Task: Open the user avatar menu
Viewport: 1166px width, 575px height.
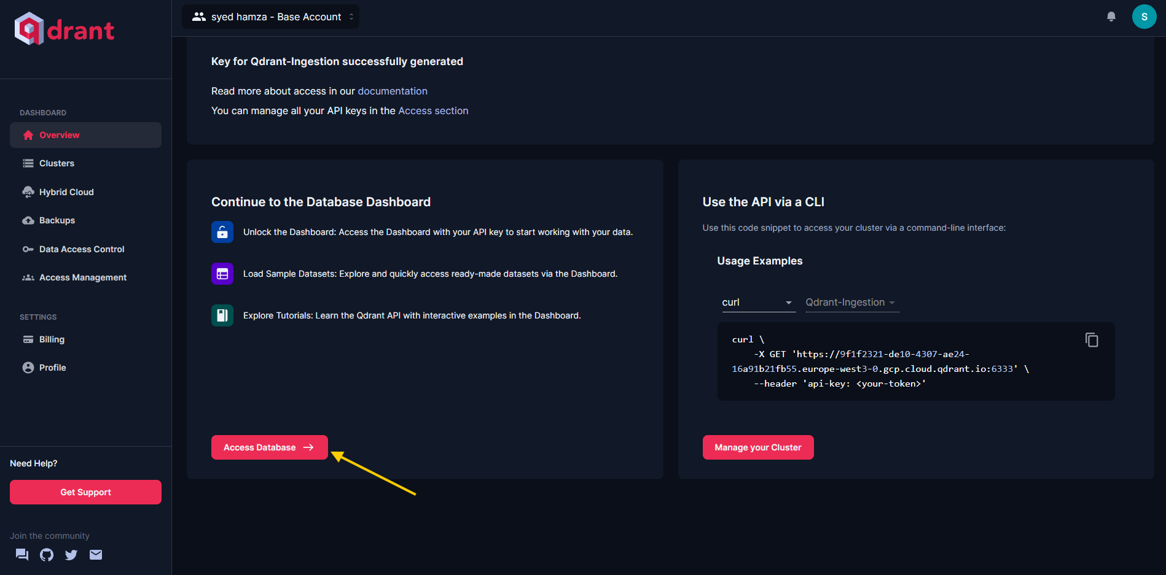Action: click(x=1143, y=17)
